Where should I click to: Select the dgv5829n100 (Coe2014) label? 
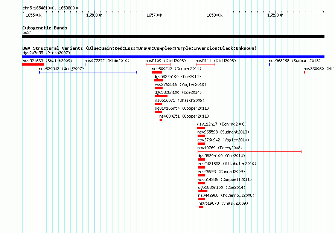point(221,156)
